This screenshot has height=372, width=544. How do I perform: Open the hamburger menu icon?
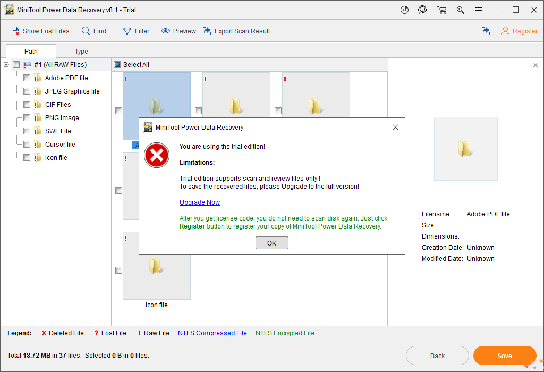point(479,11)
